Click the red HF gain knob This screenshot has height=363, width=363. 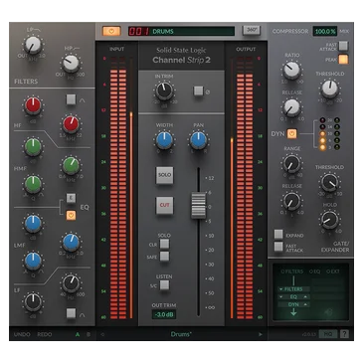(33, 105)
